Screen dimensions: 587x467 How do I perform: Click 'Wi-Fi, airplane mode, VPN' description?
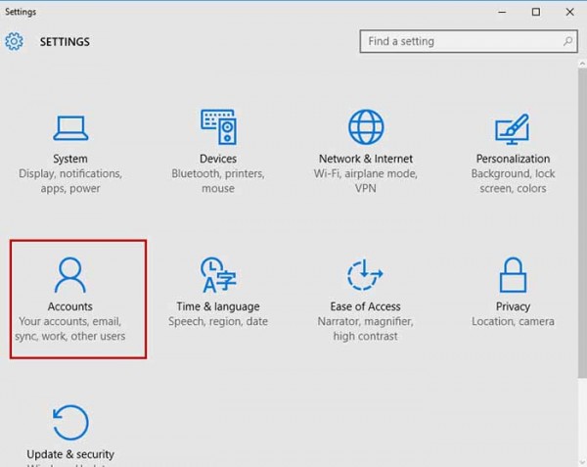click(366, 181)
